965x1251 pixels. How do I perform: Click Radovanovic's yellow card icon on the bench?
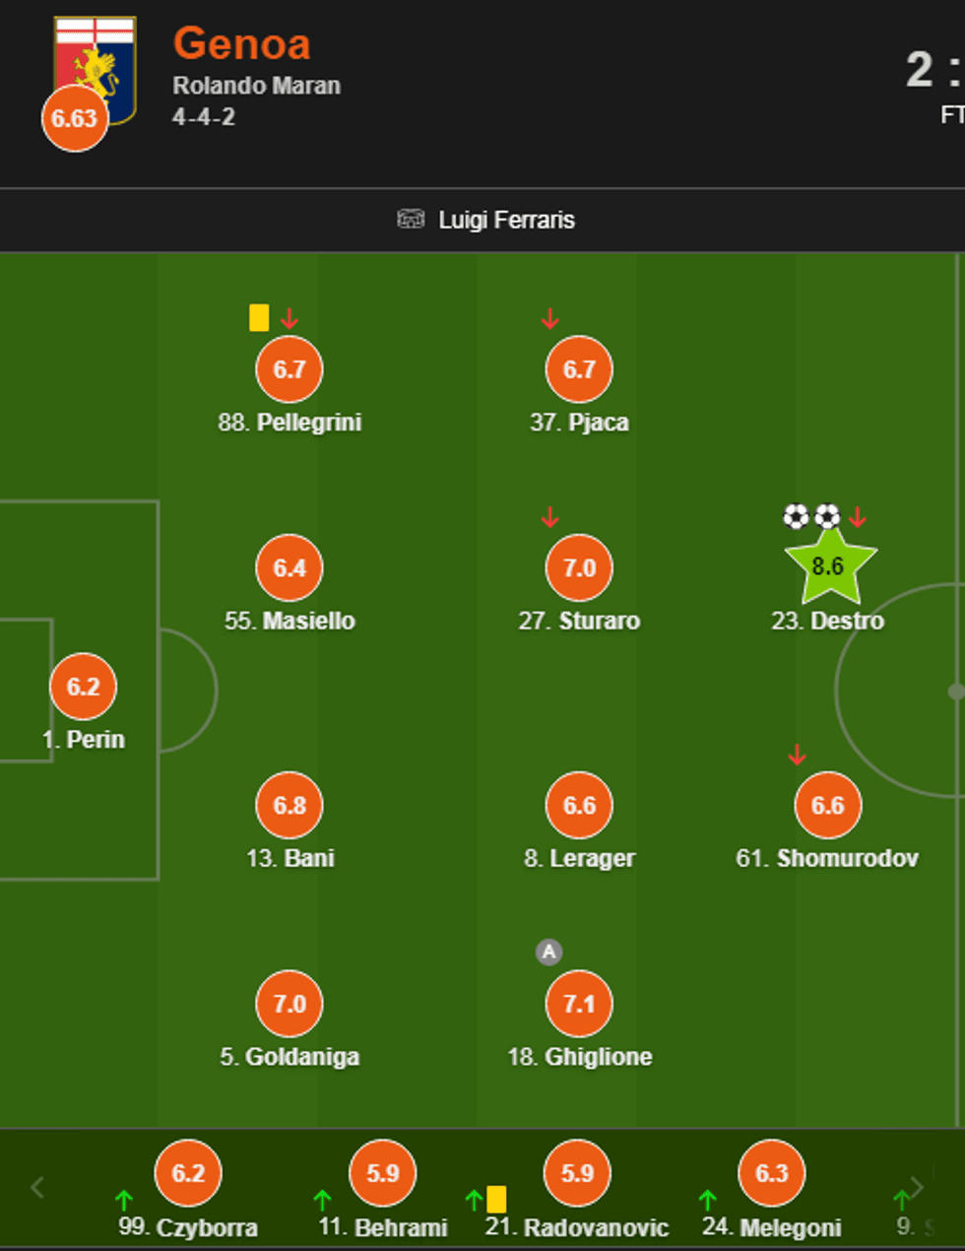pyautogui.click(x=496, y=1199)
